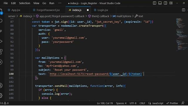This screenshot has height=106, width=188.
Task: Open the Run menu
Action: tap(52, 3)
